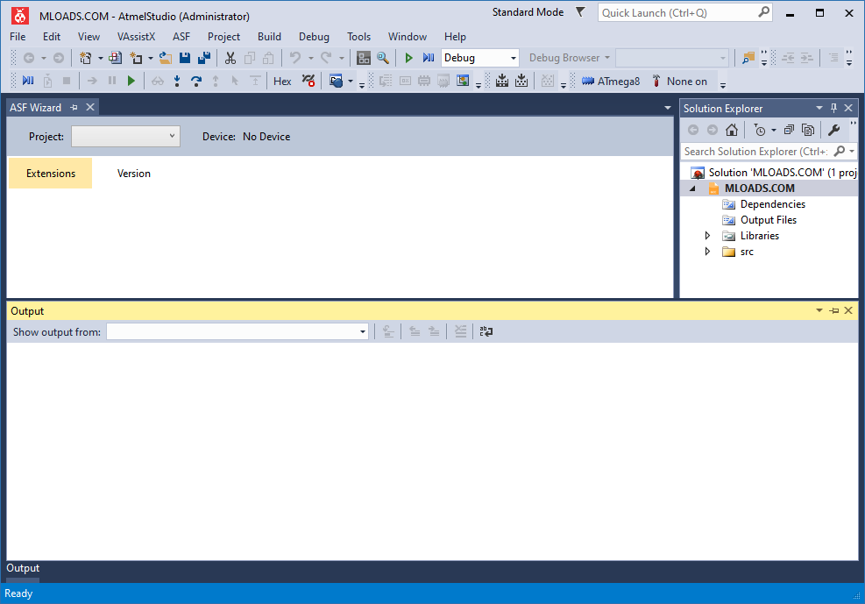865x604 pixels.
Task: Click the Standard Mode filter funnel icon
Action: click(580, 12)
